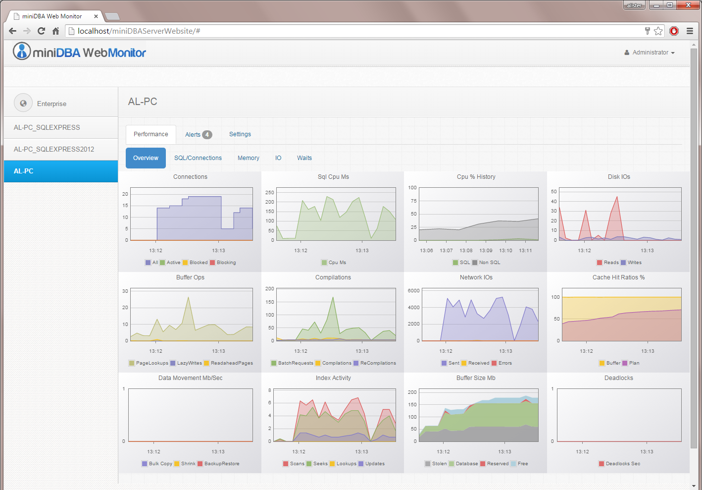The image size is (702, 490).
Task: Toggle Deadlocks Sec legend entry
Action: pos(619,464)
